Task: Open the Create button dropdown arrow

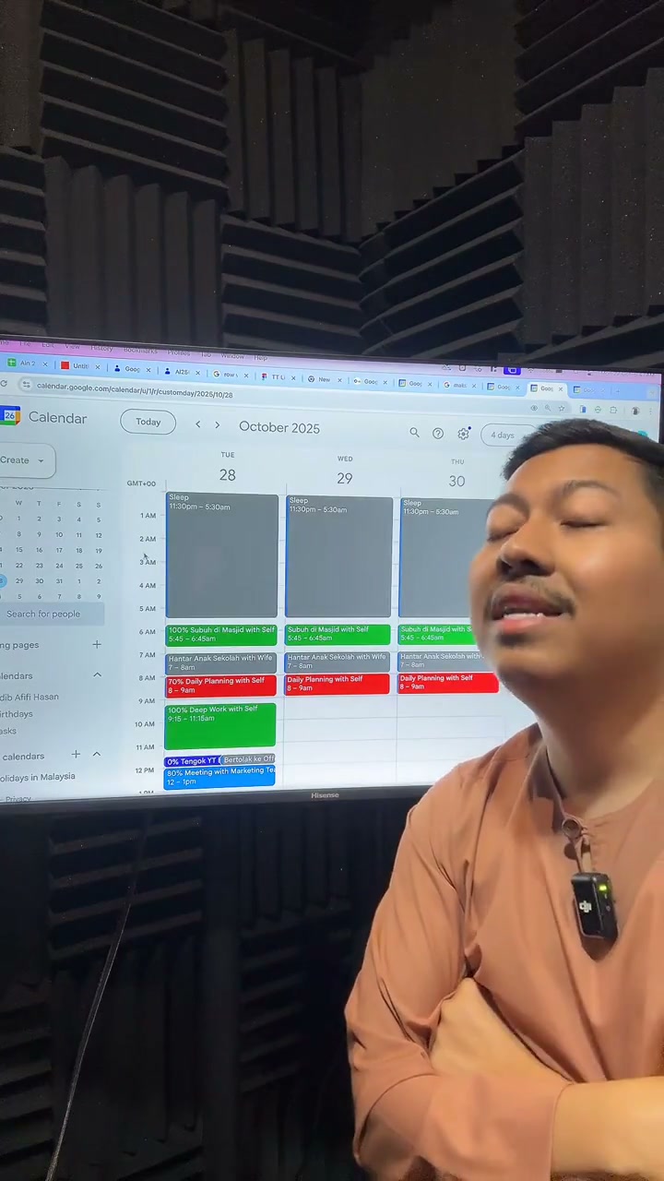Action: [41, 459]
